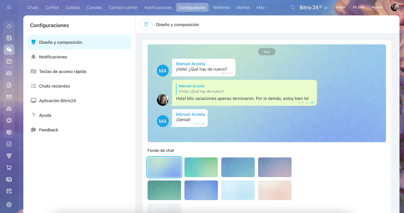Select the pale sky-blue chat background
Viewport: 404px width, 213px height.
click(x=238, y=190)
